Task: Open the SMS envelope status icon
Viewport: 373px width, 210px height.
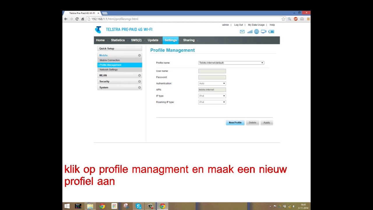Action: tap(242, 32)
